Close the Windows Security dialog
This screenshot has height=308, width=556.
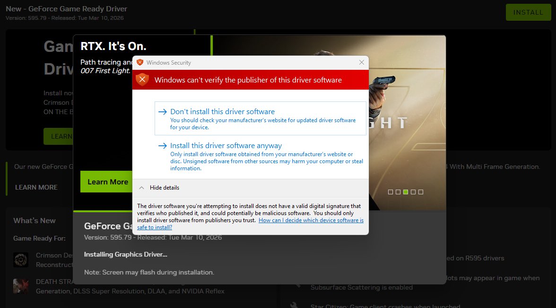361,62
